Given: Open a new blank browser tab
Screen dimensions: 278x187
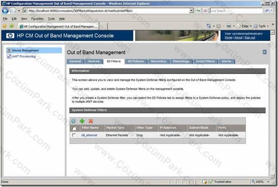Looking at the screenshot, I should [103, 27].
